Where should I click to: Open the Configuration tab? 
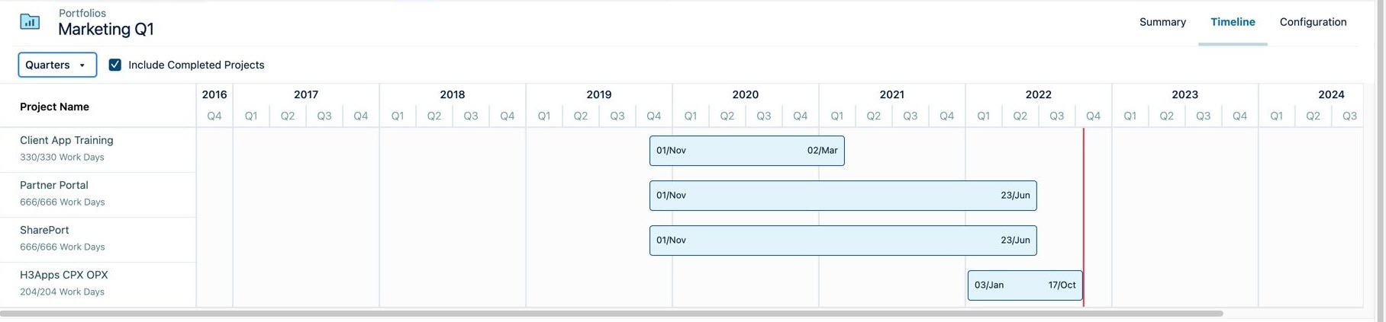point(1312,22)
